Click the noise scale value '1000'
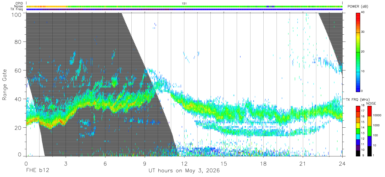This screenshot has width=385, height=177. point(376,125)
